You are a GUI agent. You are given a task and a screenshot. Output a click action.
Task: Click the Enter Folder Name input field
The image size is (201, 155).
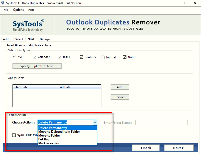161,122
